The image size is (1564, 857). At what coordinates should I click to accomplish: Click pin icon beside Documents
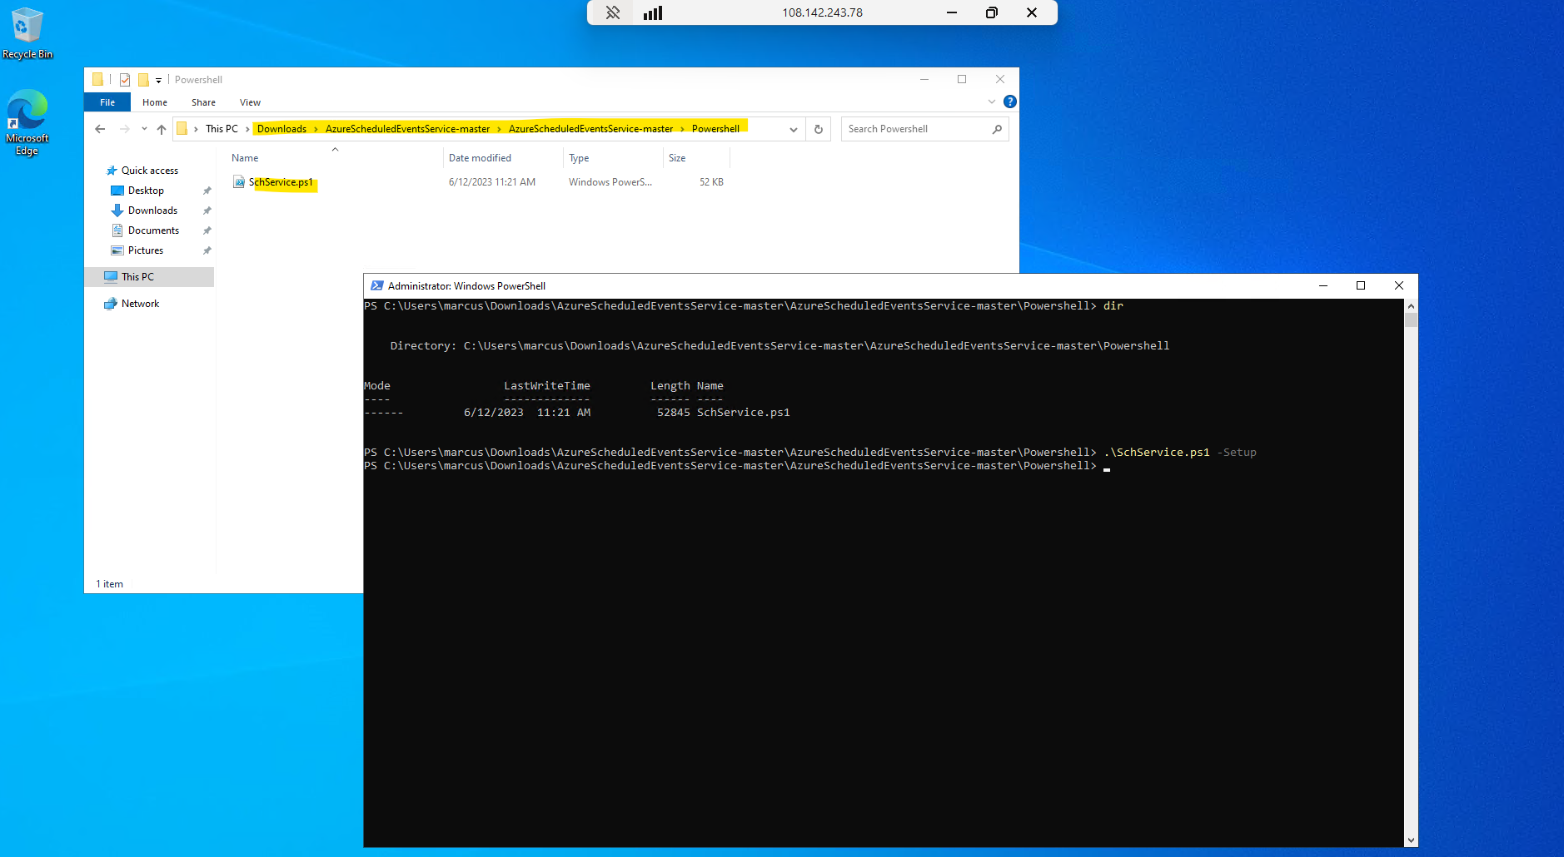(x=207, y=230)
